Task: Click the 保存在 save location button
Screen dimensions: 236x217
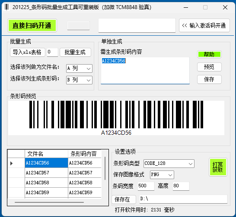Action: [x=124, y=199]
